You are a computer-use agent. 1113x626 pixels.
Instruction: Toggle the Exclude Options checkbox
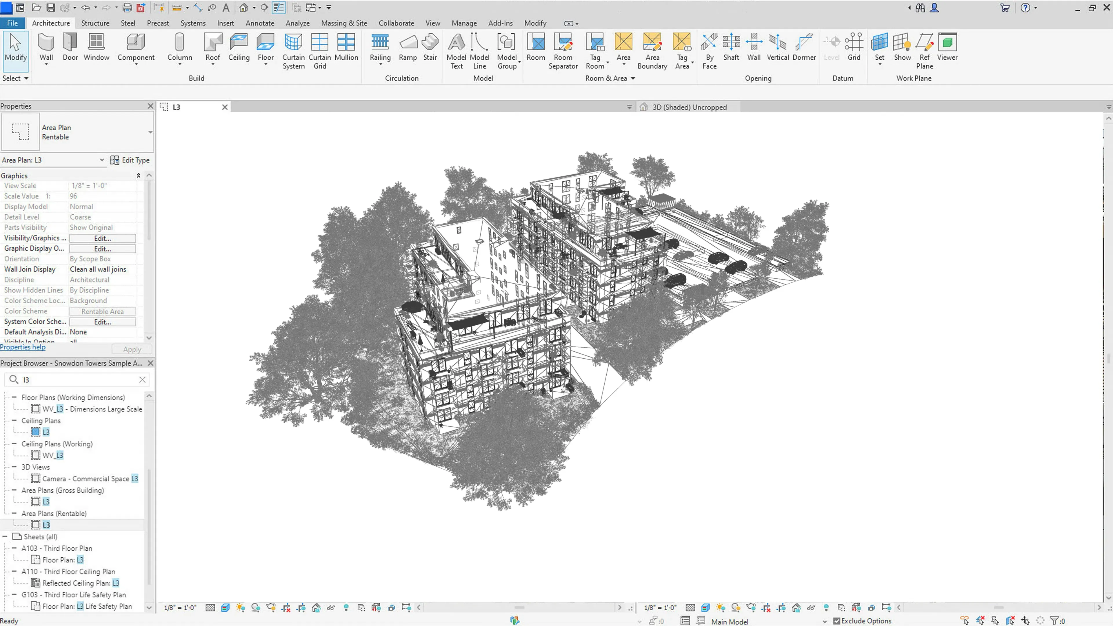click(837, 621)
